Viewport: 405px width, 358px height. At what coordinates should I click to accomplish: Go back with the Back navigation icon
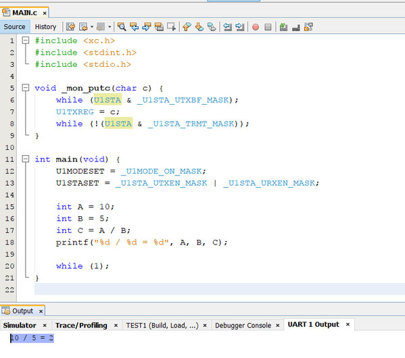pyautogui.click(x=83, y=26)
